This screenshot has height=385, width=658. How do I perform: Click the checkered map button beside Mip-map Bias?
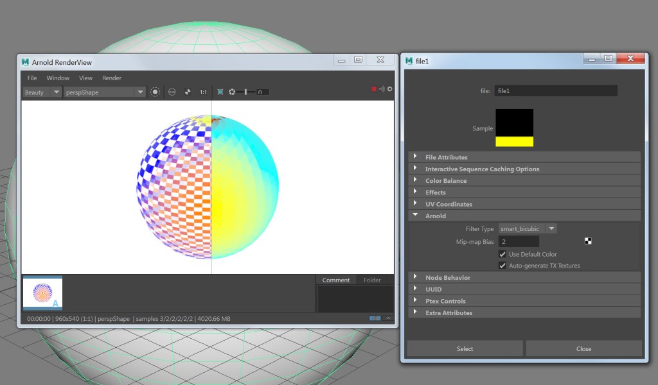click(x=588, y=241)
